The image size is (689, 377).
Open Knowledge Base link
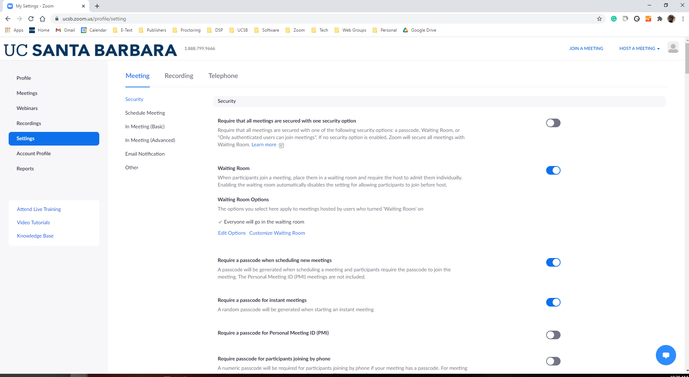35,236
